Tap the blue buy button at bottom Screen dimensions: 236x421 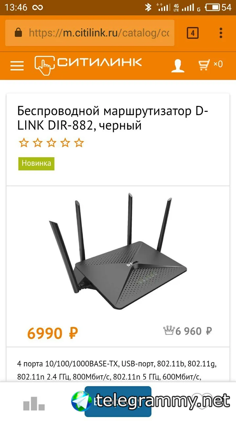point(118,401)
